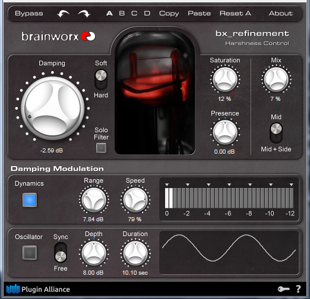310x299 pixels.
Task: Enable the Solo Filter button
Action: point(101,148)
